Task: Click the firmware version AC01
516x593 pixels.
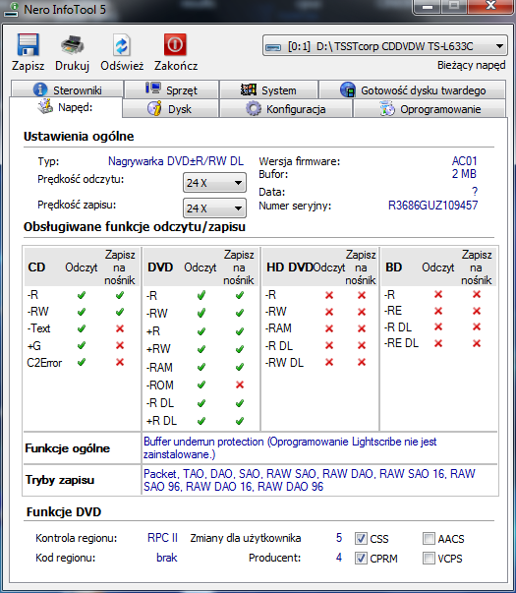Action: point(465,161)
